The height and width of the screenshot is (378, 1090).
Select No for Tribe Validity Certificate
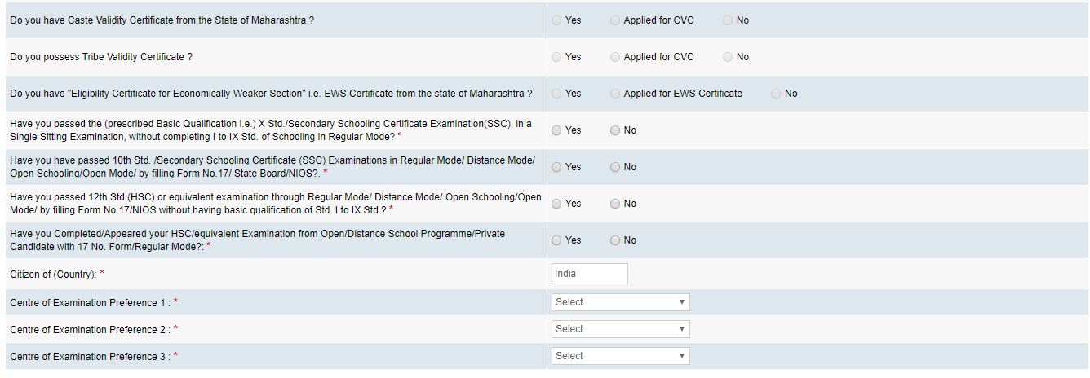(728, 57)
